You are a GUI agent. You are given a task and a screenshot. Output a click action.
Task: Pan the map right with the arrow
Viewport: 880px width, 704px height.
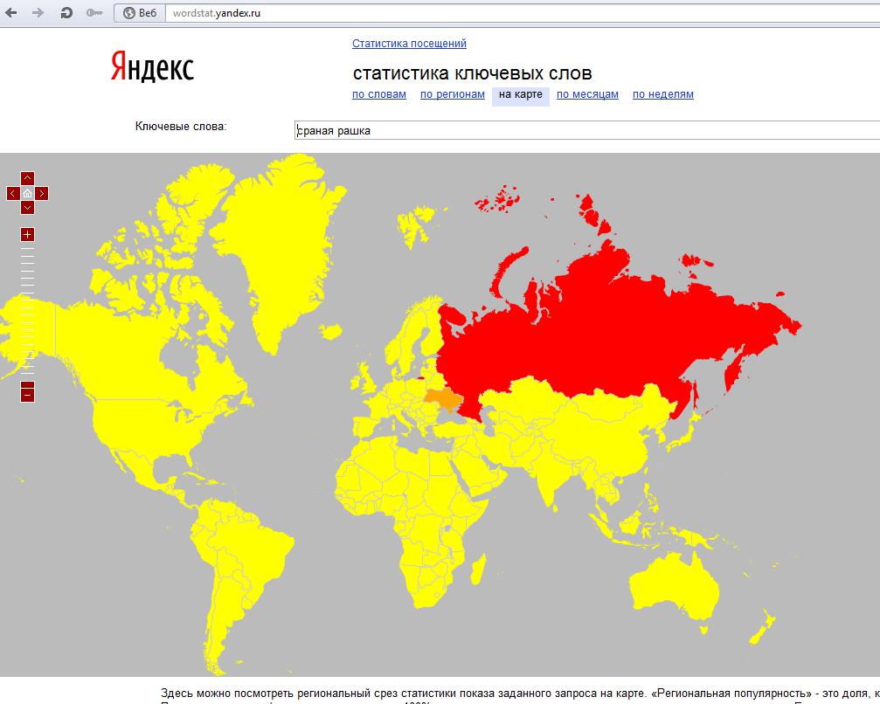[x=42, y=194]
